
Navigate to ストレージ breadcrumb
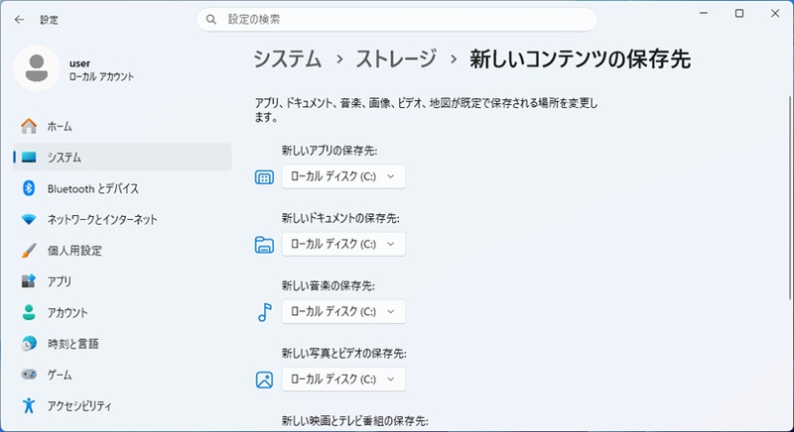(396, 59)
